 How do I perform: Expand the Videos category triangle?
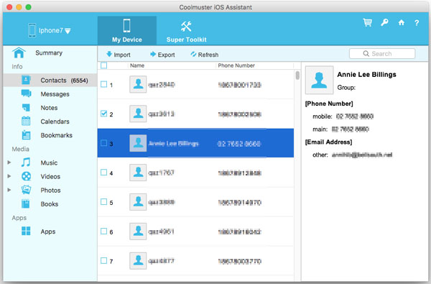pos(9,176)
